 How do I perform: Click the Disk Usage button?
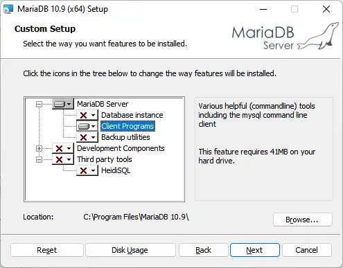[x=130, y=250]
